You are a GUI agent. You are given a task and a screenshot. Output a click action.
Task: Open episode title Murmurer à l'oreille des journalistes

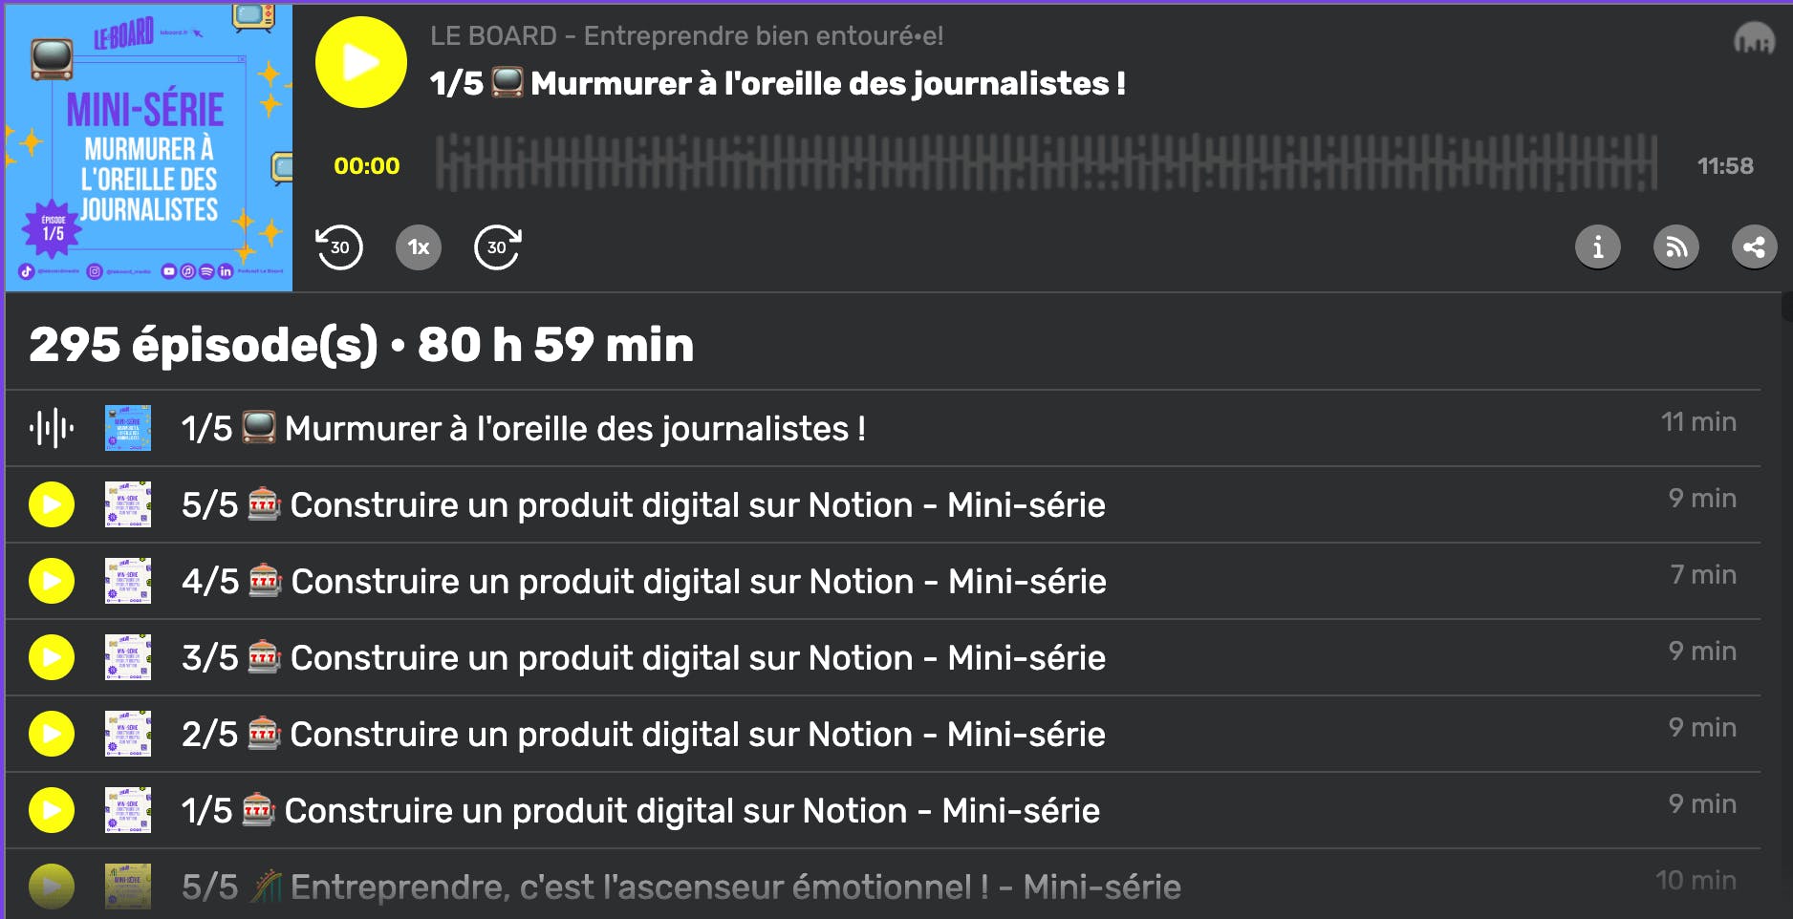778,84
